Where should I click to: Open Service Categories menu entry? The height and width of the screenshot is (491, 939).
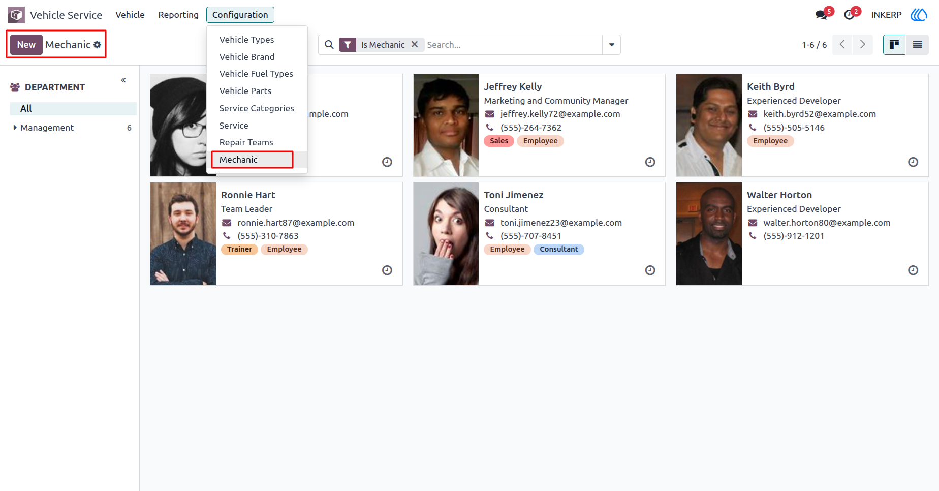point(257,108)
